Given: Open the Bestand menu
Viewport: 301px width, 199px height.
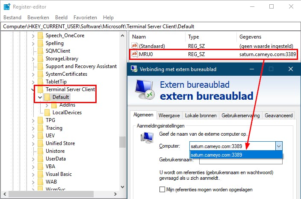Looking at the screenshot, I should click(12, 18).
